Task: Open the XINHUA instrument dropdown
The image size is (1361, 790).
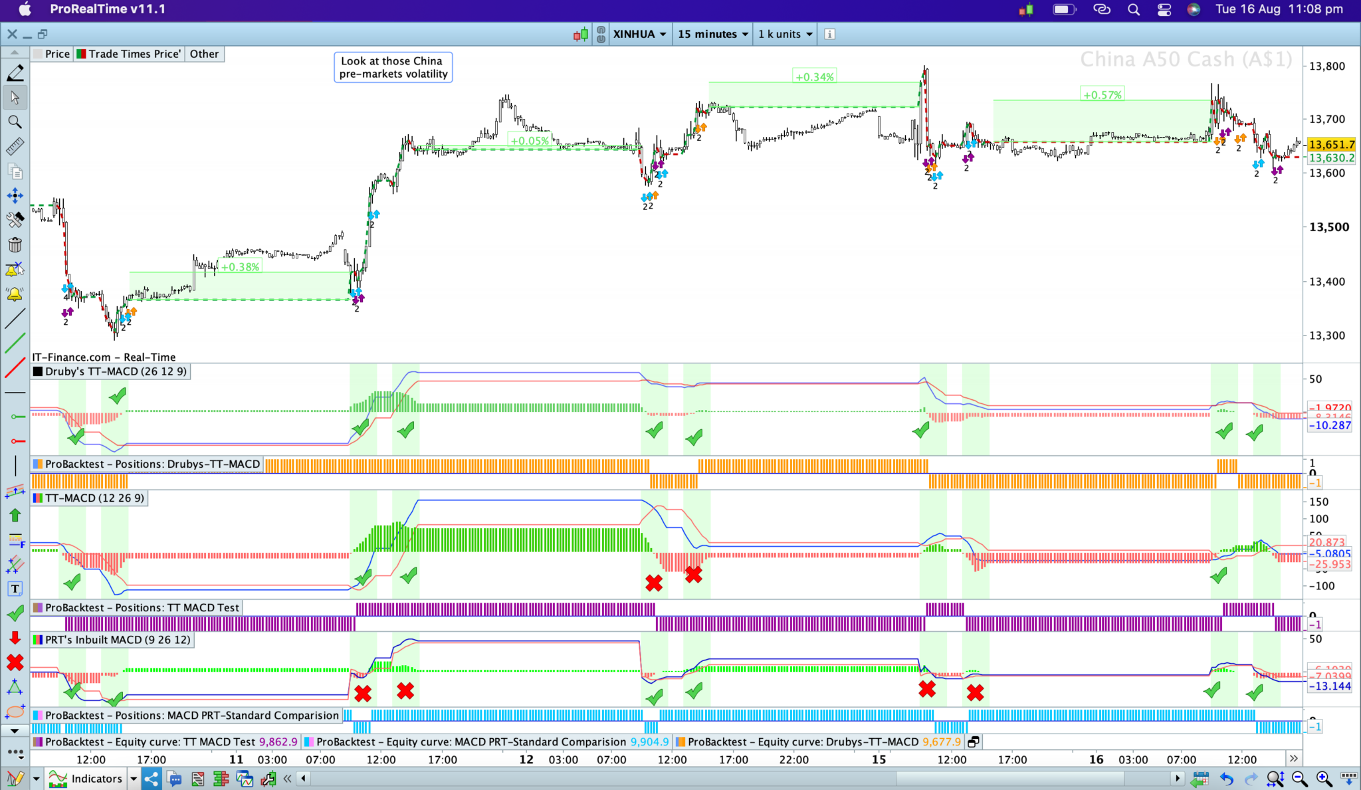Action: click(x=639, y=34)
